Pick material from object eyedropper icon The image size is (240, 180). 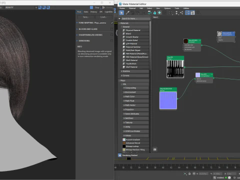[127, 13]
